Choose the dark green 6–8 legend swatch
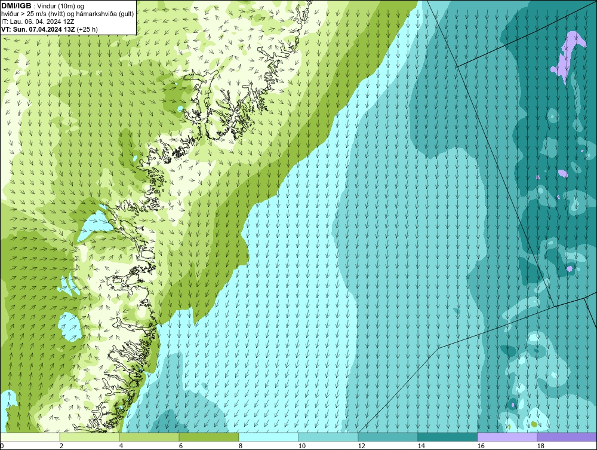This screenshot has height=450, width=597. [x=208, y=437]
